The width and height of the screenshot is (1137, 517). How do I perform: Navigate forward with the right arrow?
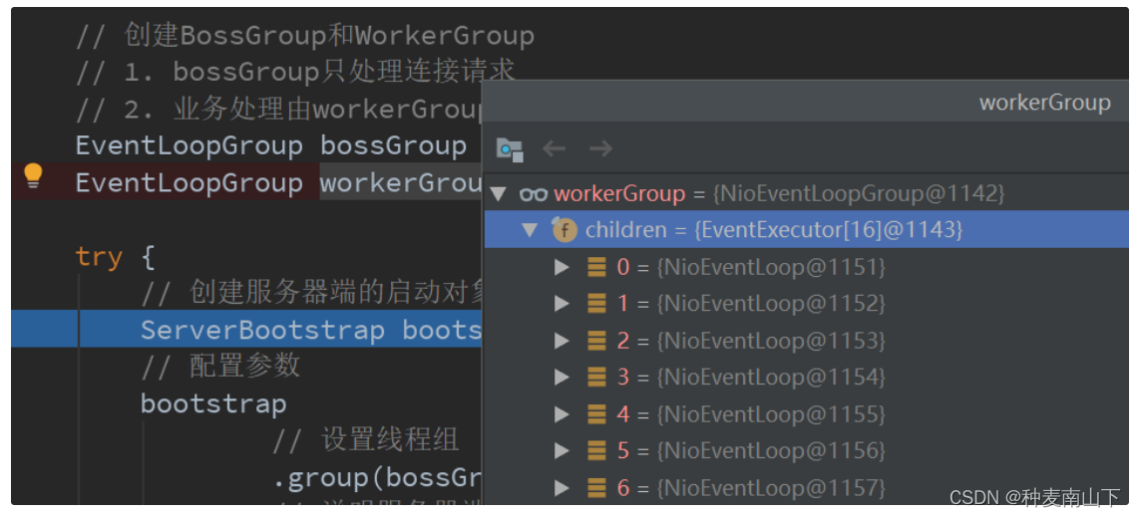tap(601, 148)
